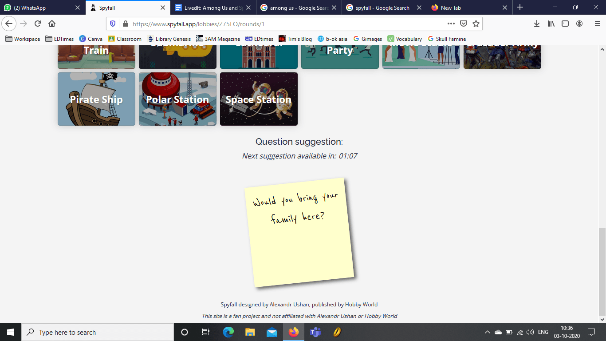
Task: Toggle the browser sidebar icon
Action: click(565, 24)
